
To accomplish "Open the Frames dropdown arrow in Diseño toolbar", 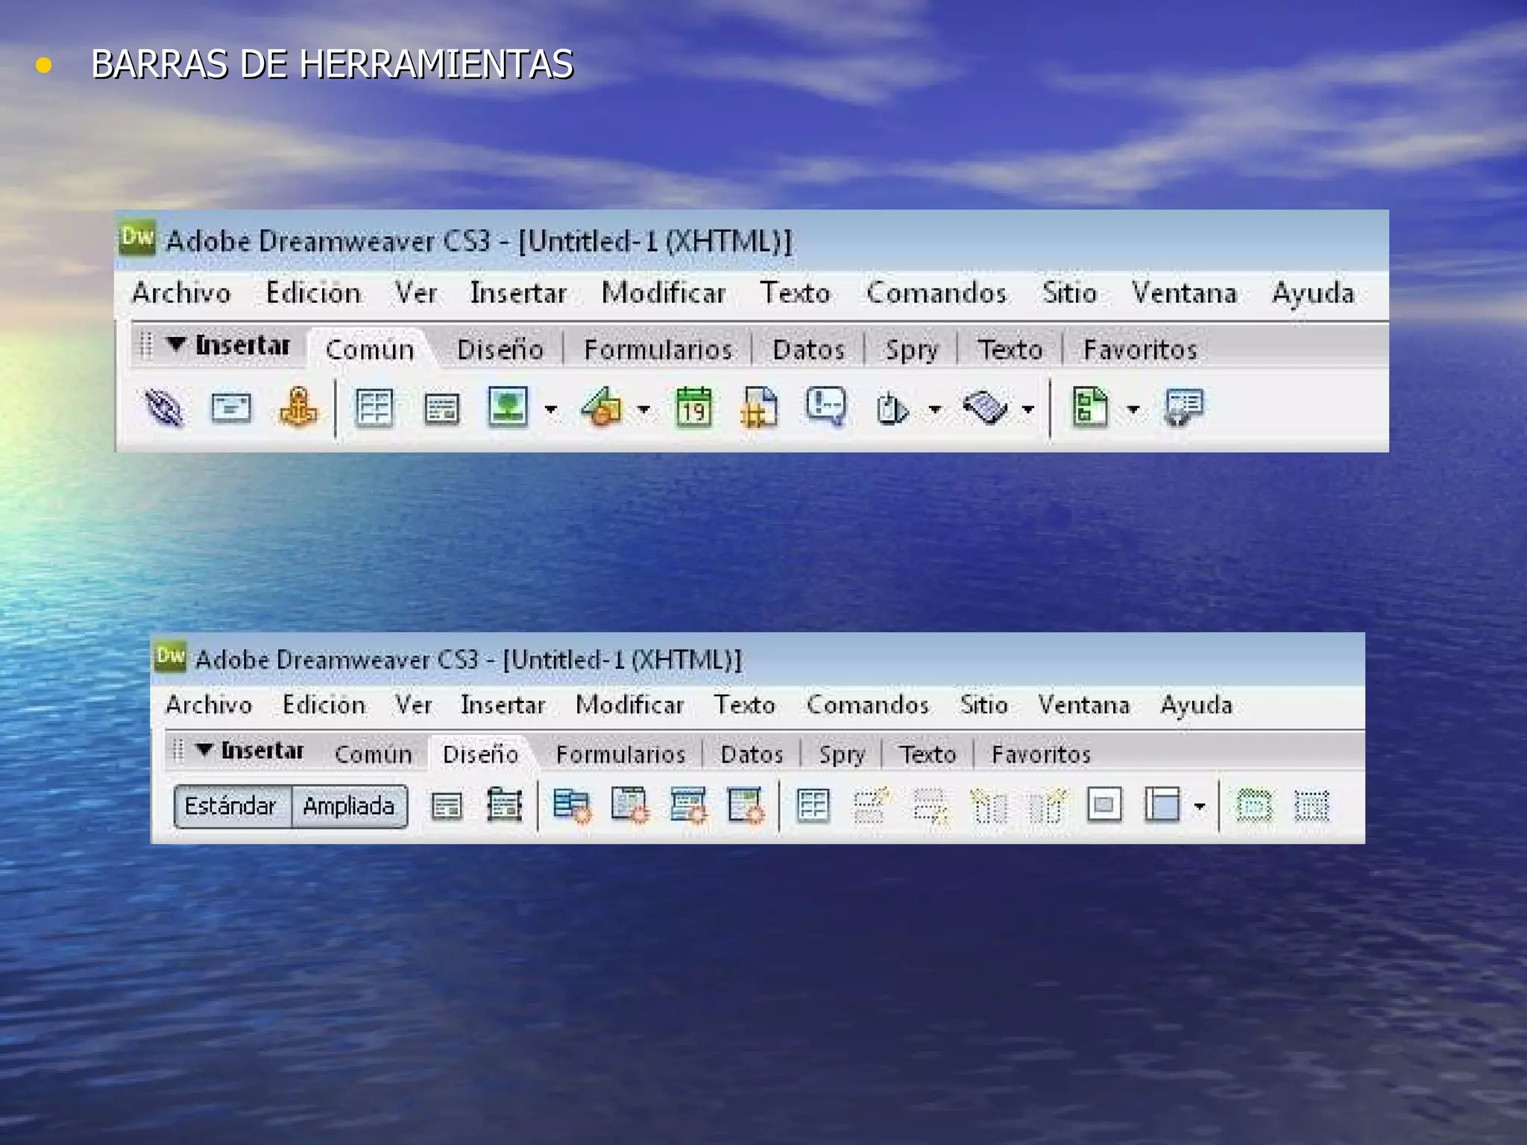I will [1199, 807].
